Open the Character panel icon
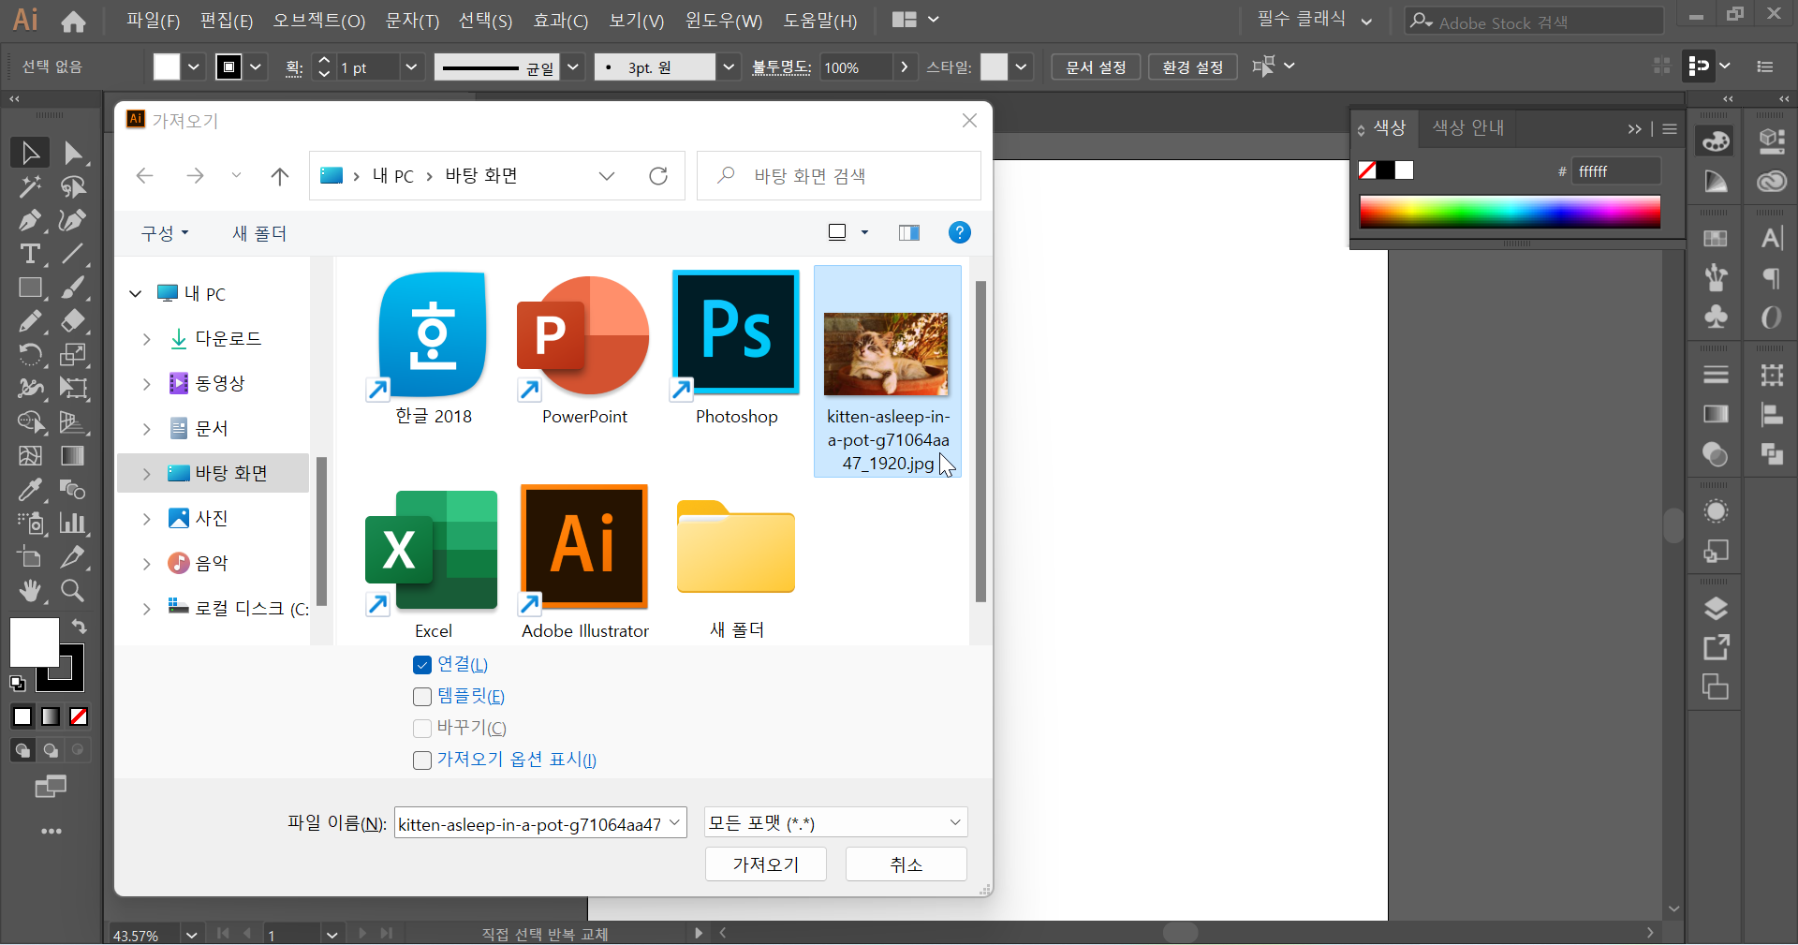 pos(1772,238)
